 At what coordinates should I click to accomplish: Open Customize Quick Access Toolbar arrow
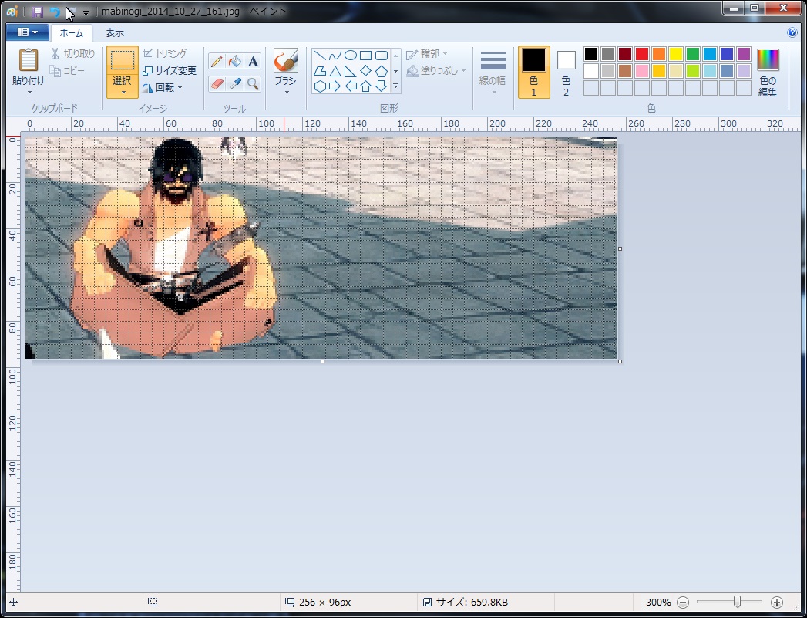tap(86, 12)
